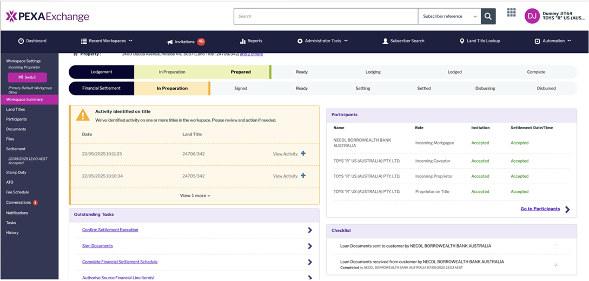Click the 'and 2 others' link
This screenshot has height=281, width=589.
coord(252,54)
